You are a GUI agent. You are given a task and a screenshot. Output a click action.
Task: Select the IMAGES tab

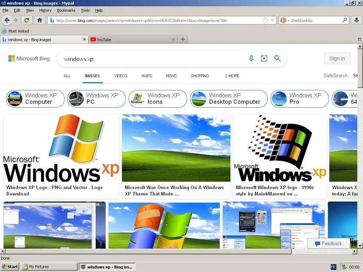92,76
